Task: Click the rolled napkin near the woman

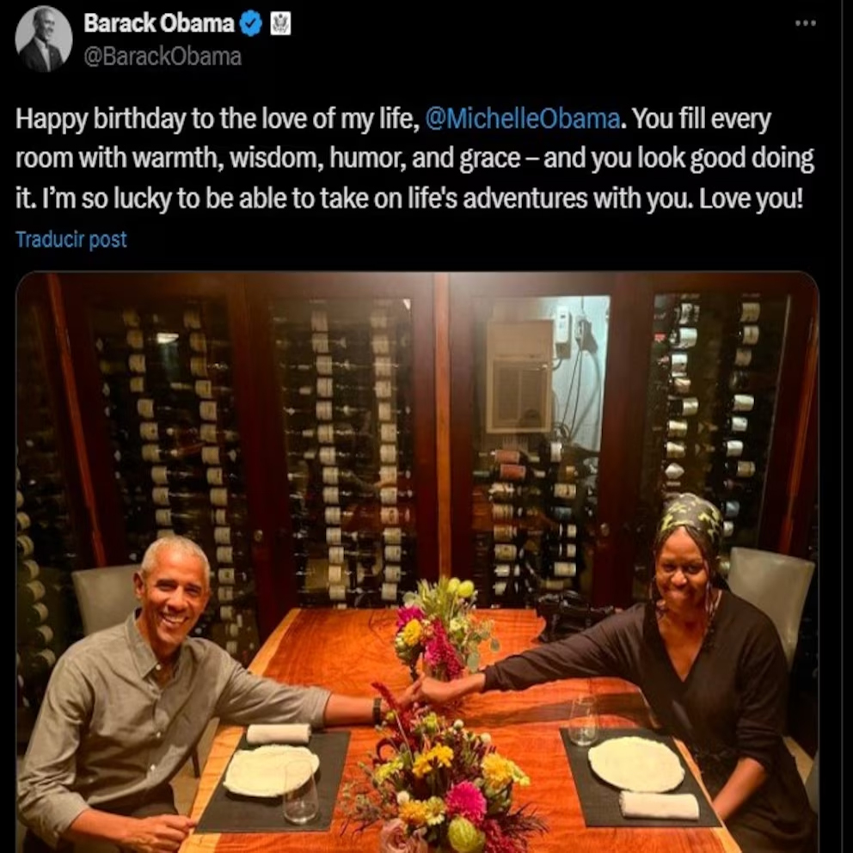Action: 659,805
